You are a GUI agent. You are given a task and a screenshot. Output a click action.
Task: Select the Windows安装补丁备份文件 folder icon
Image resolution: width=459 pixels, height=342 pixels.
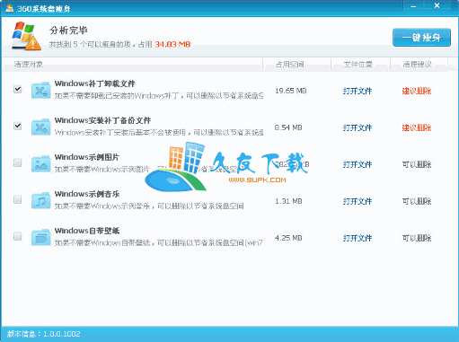pyautogui.click(x=40, y=127)
